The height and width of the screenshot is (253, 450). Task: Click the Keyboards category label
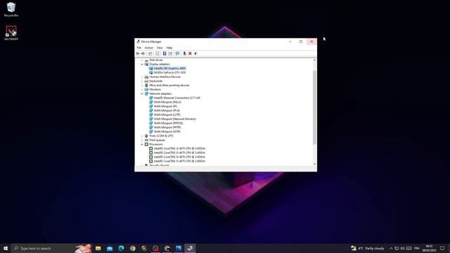pos(156,82)
